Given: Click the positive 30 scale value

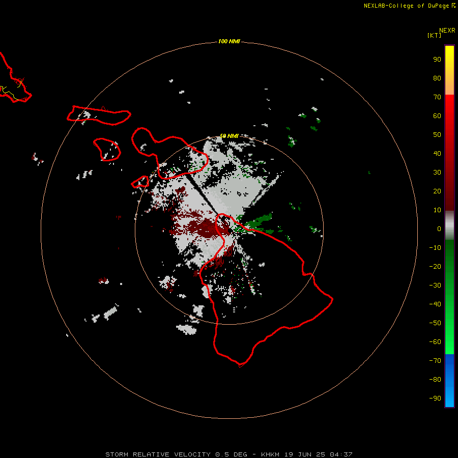Looking at the screenshot, I should [x=437, y=173].
